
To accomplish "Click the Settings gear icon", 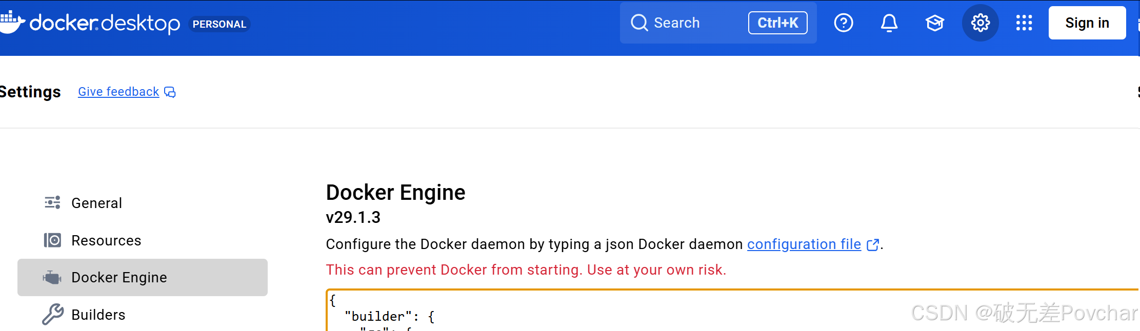I will point(981,23).
